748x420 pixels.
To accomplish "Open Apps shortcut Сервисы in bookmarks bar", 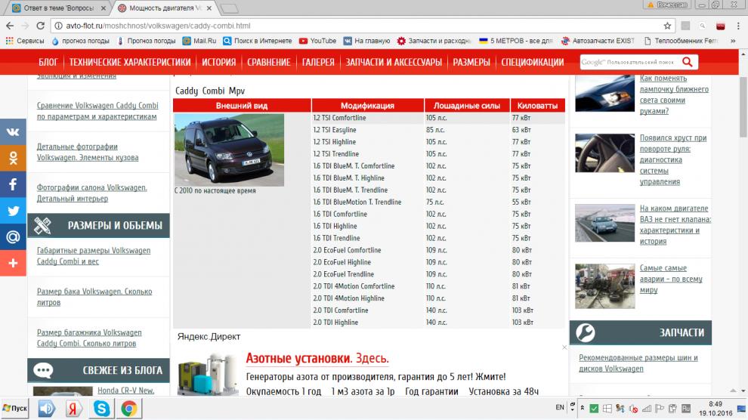I will [x=25, y=41].
